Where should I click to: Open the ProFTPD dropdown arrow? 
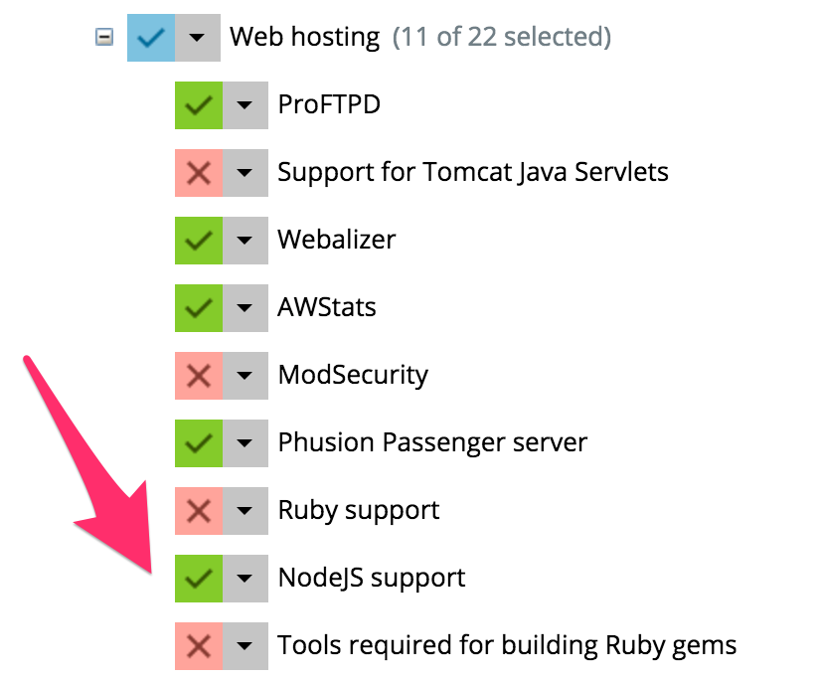click(245, 105)
